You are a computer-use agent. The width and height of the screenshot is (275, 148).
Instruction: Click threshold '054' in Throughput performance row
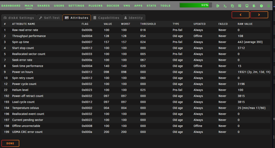143,36
